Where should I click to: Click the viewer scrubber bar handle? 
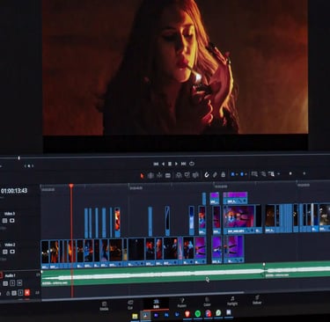pyautogui.click(x=18, y=157)
